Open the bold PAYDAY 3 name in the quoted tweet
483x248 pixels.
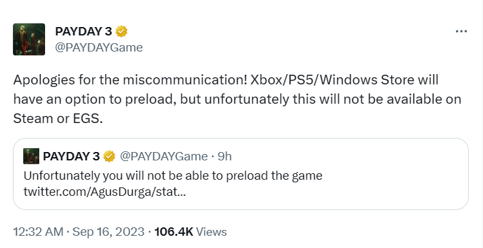click(x=71, y=157)
